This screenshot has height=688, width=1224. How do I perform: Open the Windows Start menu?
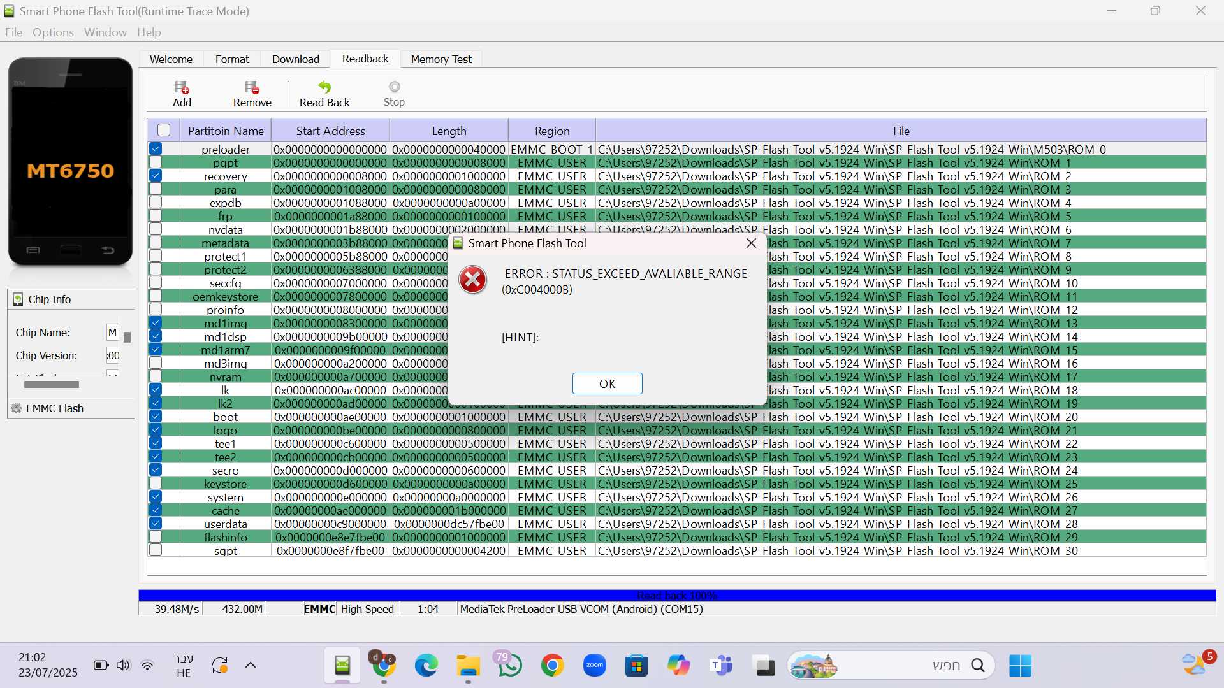[x=1020, y=666]
